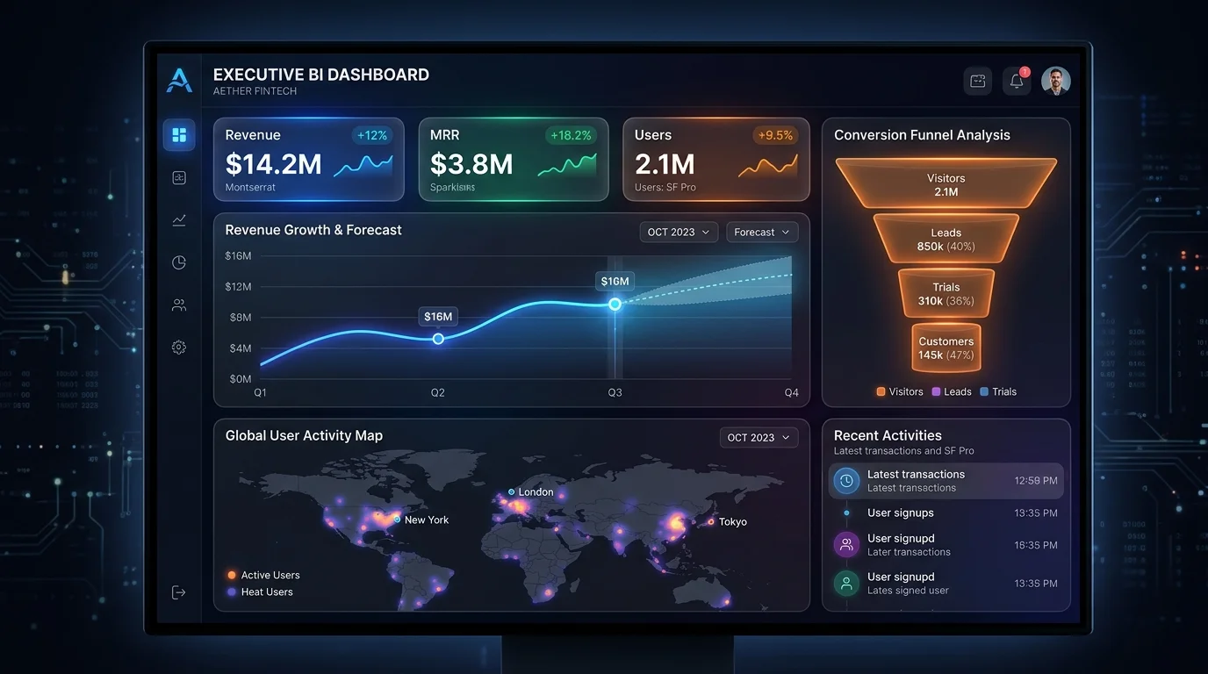Toggle the Active Users map legend

click(263, 576)
